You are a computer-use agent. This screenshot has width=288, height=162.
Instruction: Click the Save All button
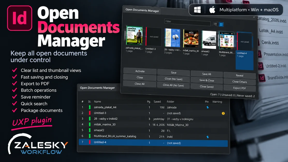pyautogui.click(x=207, y=74)
